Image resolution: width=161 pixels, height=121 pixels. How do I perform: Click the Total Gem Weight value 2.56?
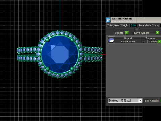(133, 25)
